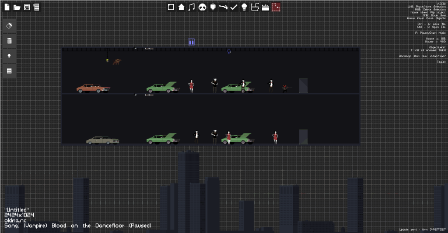Image resolution: width=448 pixels, height=233 pixels.
Task: Open the house building tool
Action: (x=181, y=7)
